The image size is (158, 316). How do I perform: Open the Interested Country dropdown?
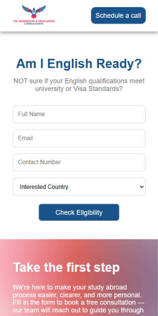pyautogui.click(x=79, y=186)
